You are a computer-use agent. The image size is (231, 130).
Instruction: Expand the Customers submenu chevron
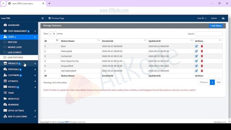click(35, 75)
